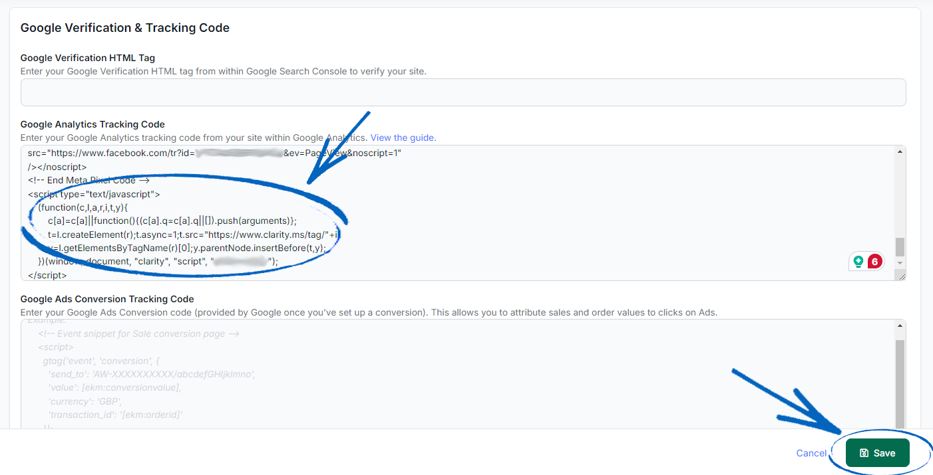Click the 'Google Ads Conversion Tracking Code' label

107,299
